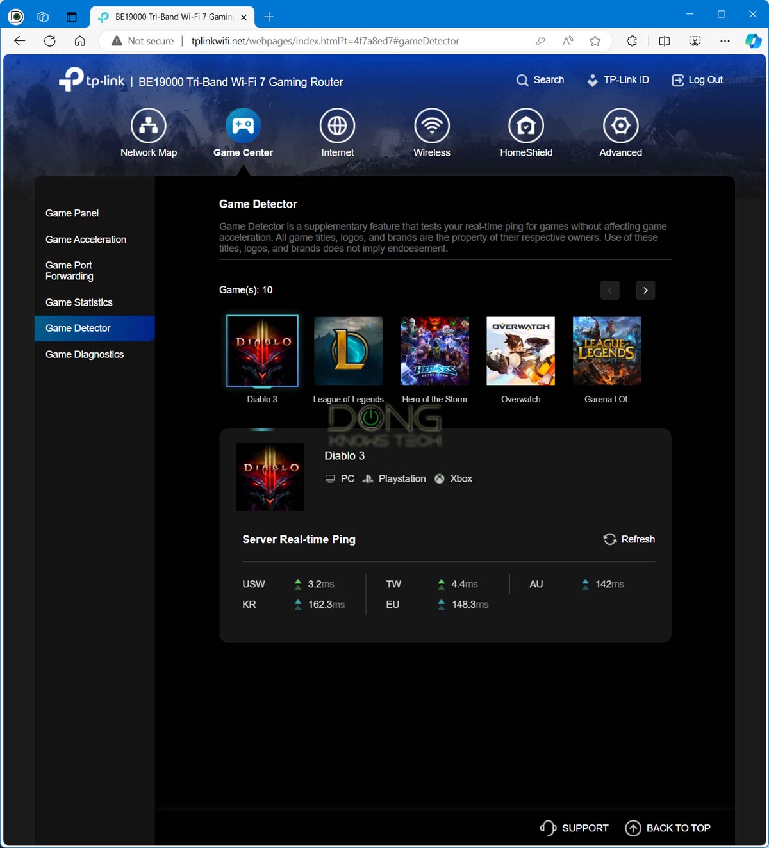Click the address bar URL

(326, 41)
